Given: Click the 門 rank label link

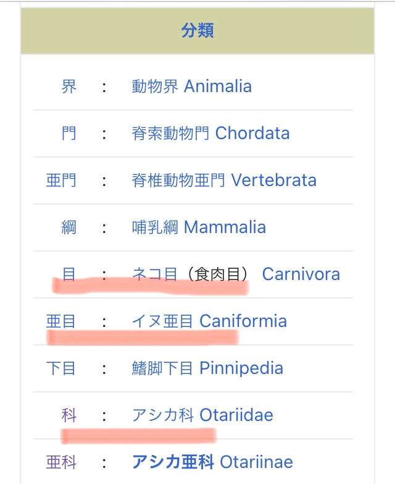Looking at the screenshot, I should 69,133.
